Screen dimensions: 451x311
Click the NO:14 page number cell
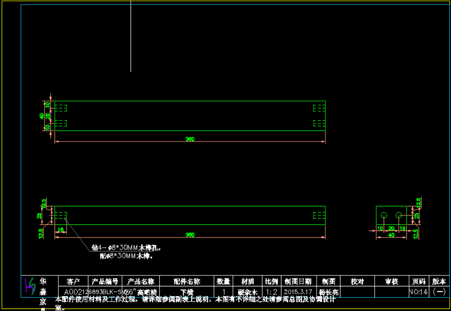point(419,292)
